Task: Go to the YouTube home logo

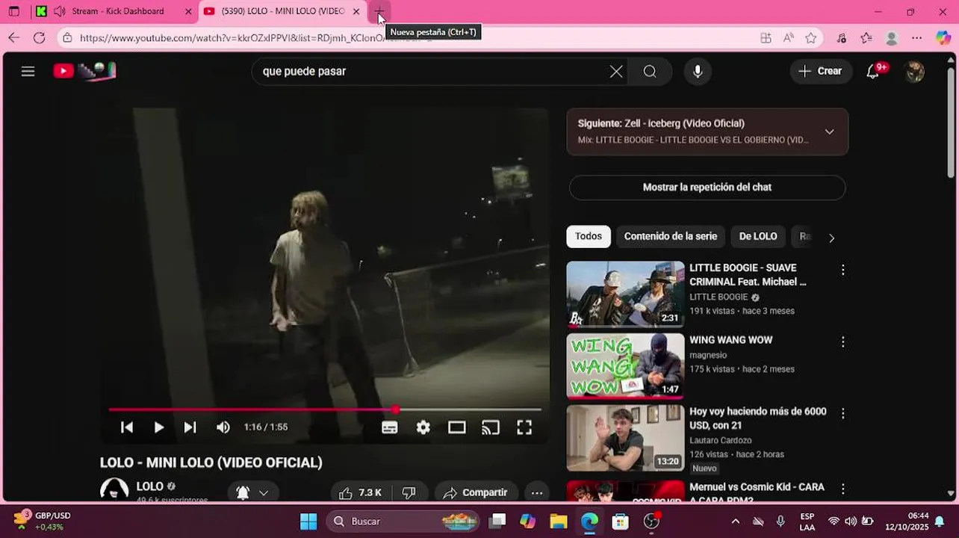Action: [x=84, y=71]
